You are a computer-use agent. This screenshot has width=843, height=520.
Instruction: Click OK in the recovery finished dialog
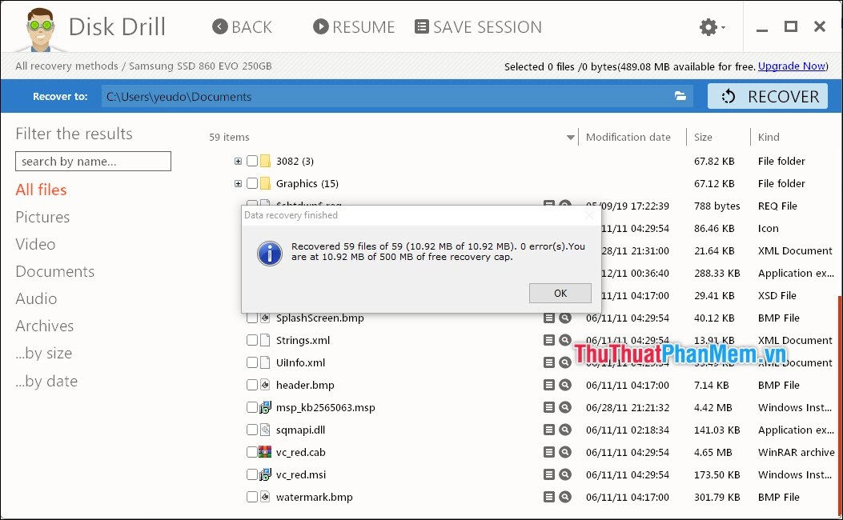(560, 293)
